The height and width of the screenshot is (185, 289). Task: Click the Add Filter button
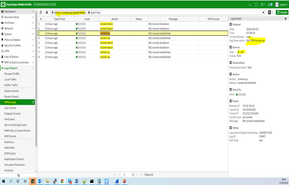click(x=94, y=13)
